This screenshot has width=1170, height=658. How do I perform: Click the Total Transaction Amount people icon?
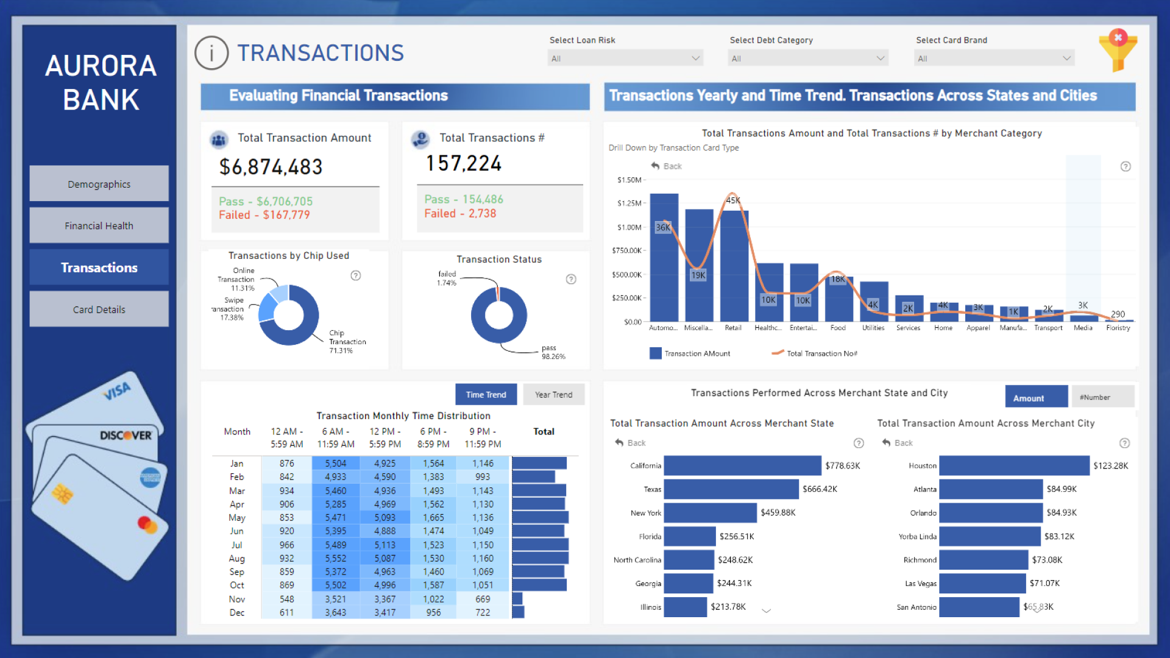pyautogui.click(x=219, y=140)
